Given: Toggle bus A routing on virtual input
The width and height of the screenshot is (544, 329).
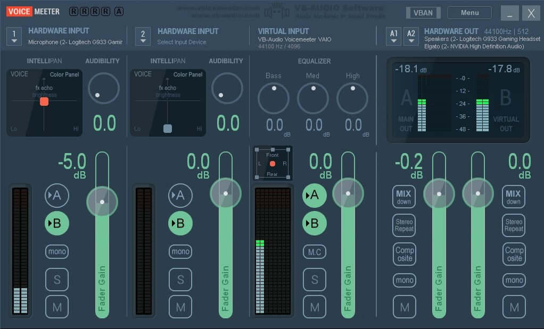Looking at the screenshot, I should pos(315,195).
